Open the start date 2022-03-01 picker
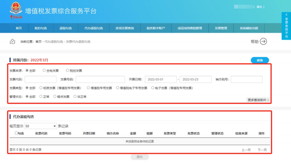Image resolution: width=291 pixels, height=163 pixels. click(x=160, y=79)
